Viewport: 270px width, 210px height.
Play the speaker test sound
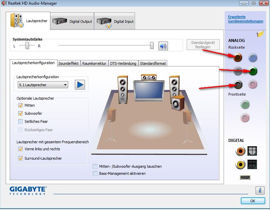(x=80, y=85)
